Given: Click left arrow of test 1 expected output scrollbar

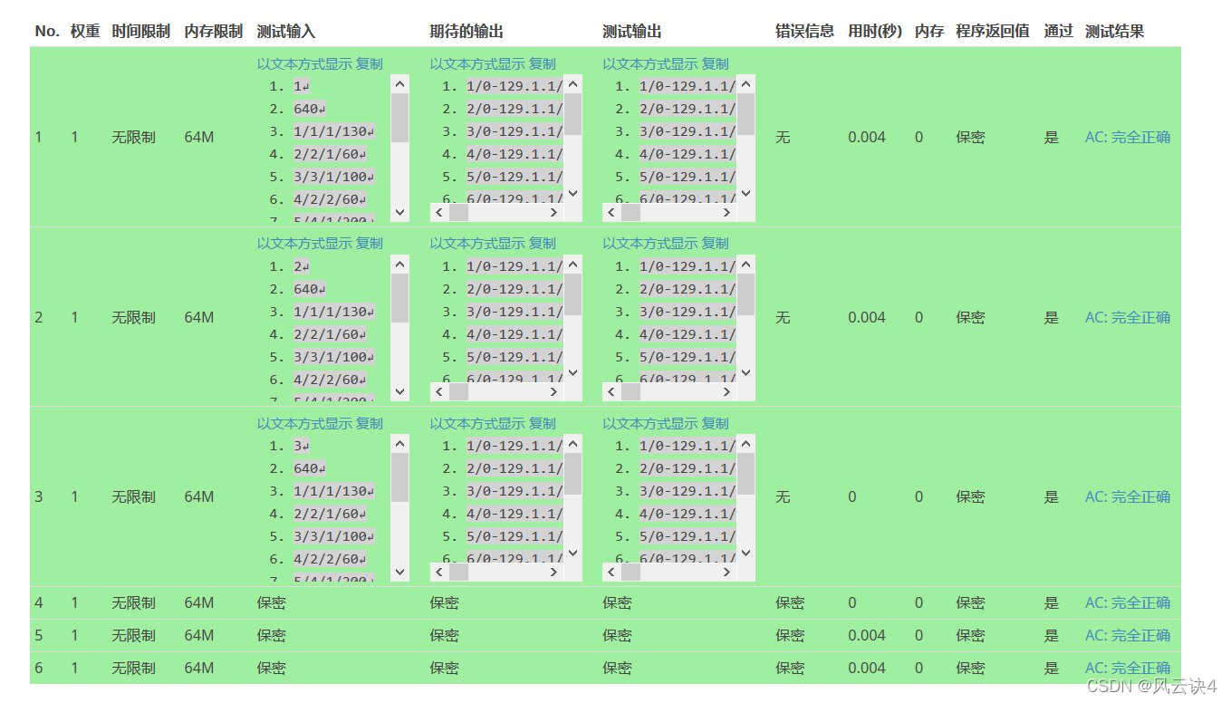Looking at the screenshot, I should pyautogui.click(x=439, y=212).
